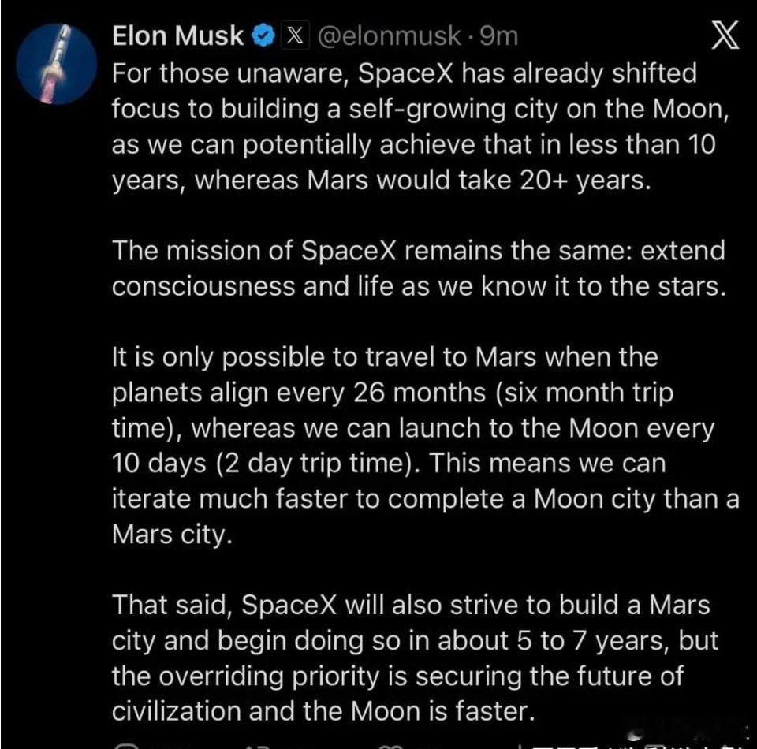The image size is (757, 749).
Task: Click the paragraph starting 'That said, SpaceX'
Action: [416, 658]
